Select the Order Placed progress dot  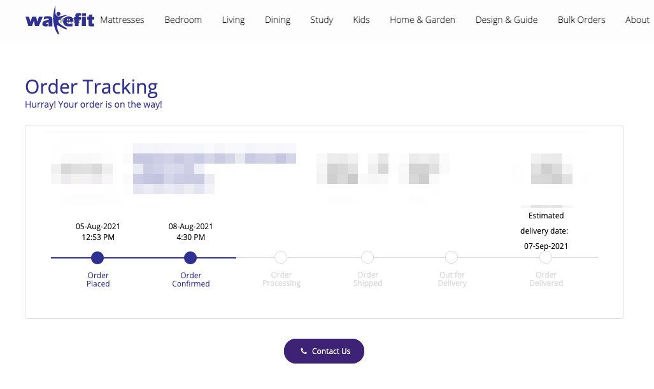tap(97, 258)
